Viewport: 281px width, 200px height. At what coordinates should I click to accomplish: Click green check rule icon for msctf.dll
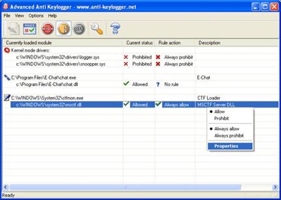[x=158, y=104]
